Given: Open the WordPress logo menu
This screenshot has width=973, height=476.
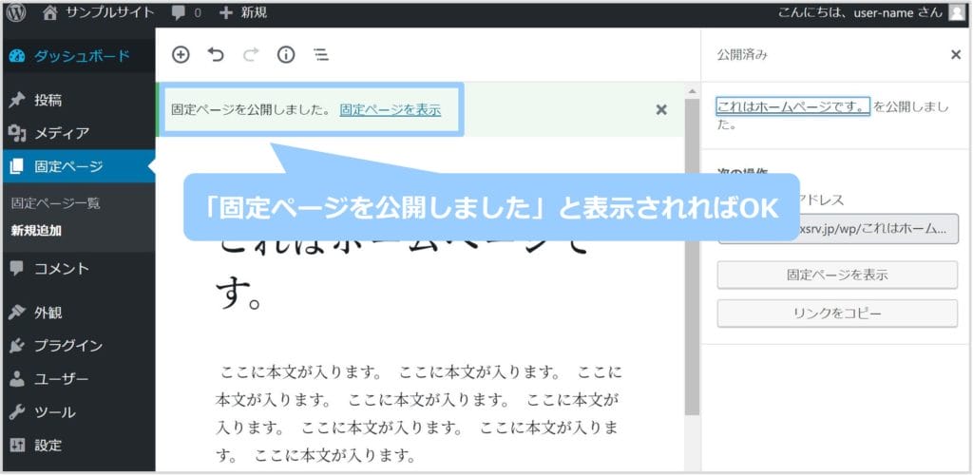Looking at the screenshot, I should 15,12.
